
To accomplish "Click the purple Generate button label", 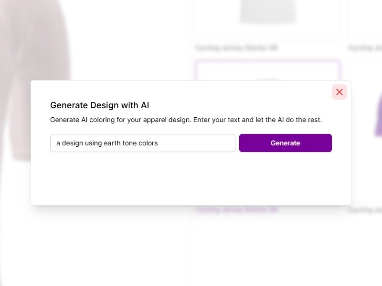I will (285, 143).
